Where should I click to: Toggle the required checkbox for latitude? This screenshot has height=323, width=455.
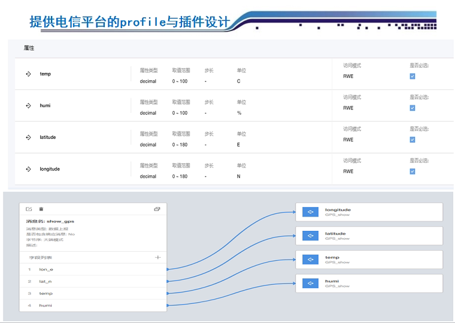pos(412,139)
